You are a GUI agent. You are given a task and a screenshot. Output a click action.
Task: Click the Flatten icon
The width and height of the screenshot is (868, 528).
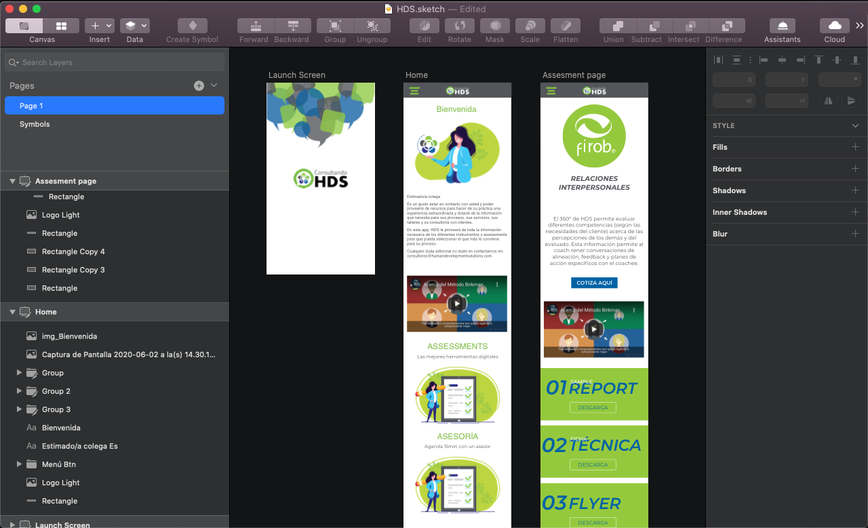(x=566, y=26)
